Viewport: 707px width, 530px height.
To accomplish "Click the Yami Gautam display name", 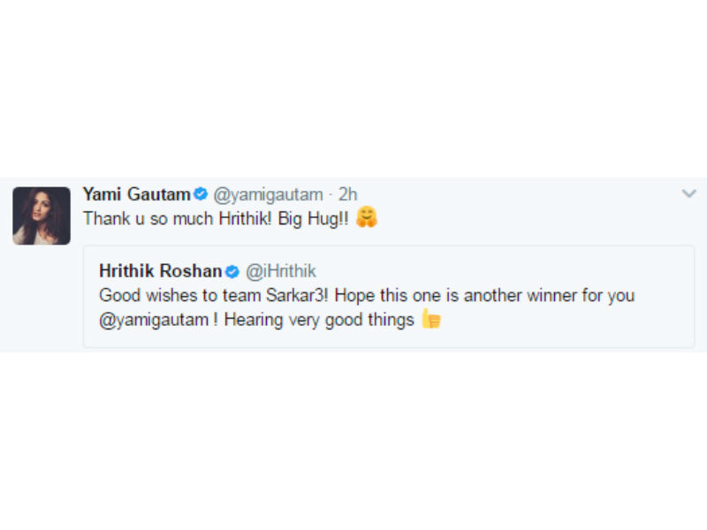I will tap(136, 194).
